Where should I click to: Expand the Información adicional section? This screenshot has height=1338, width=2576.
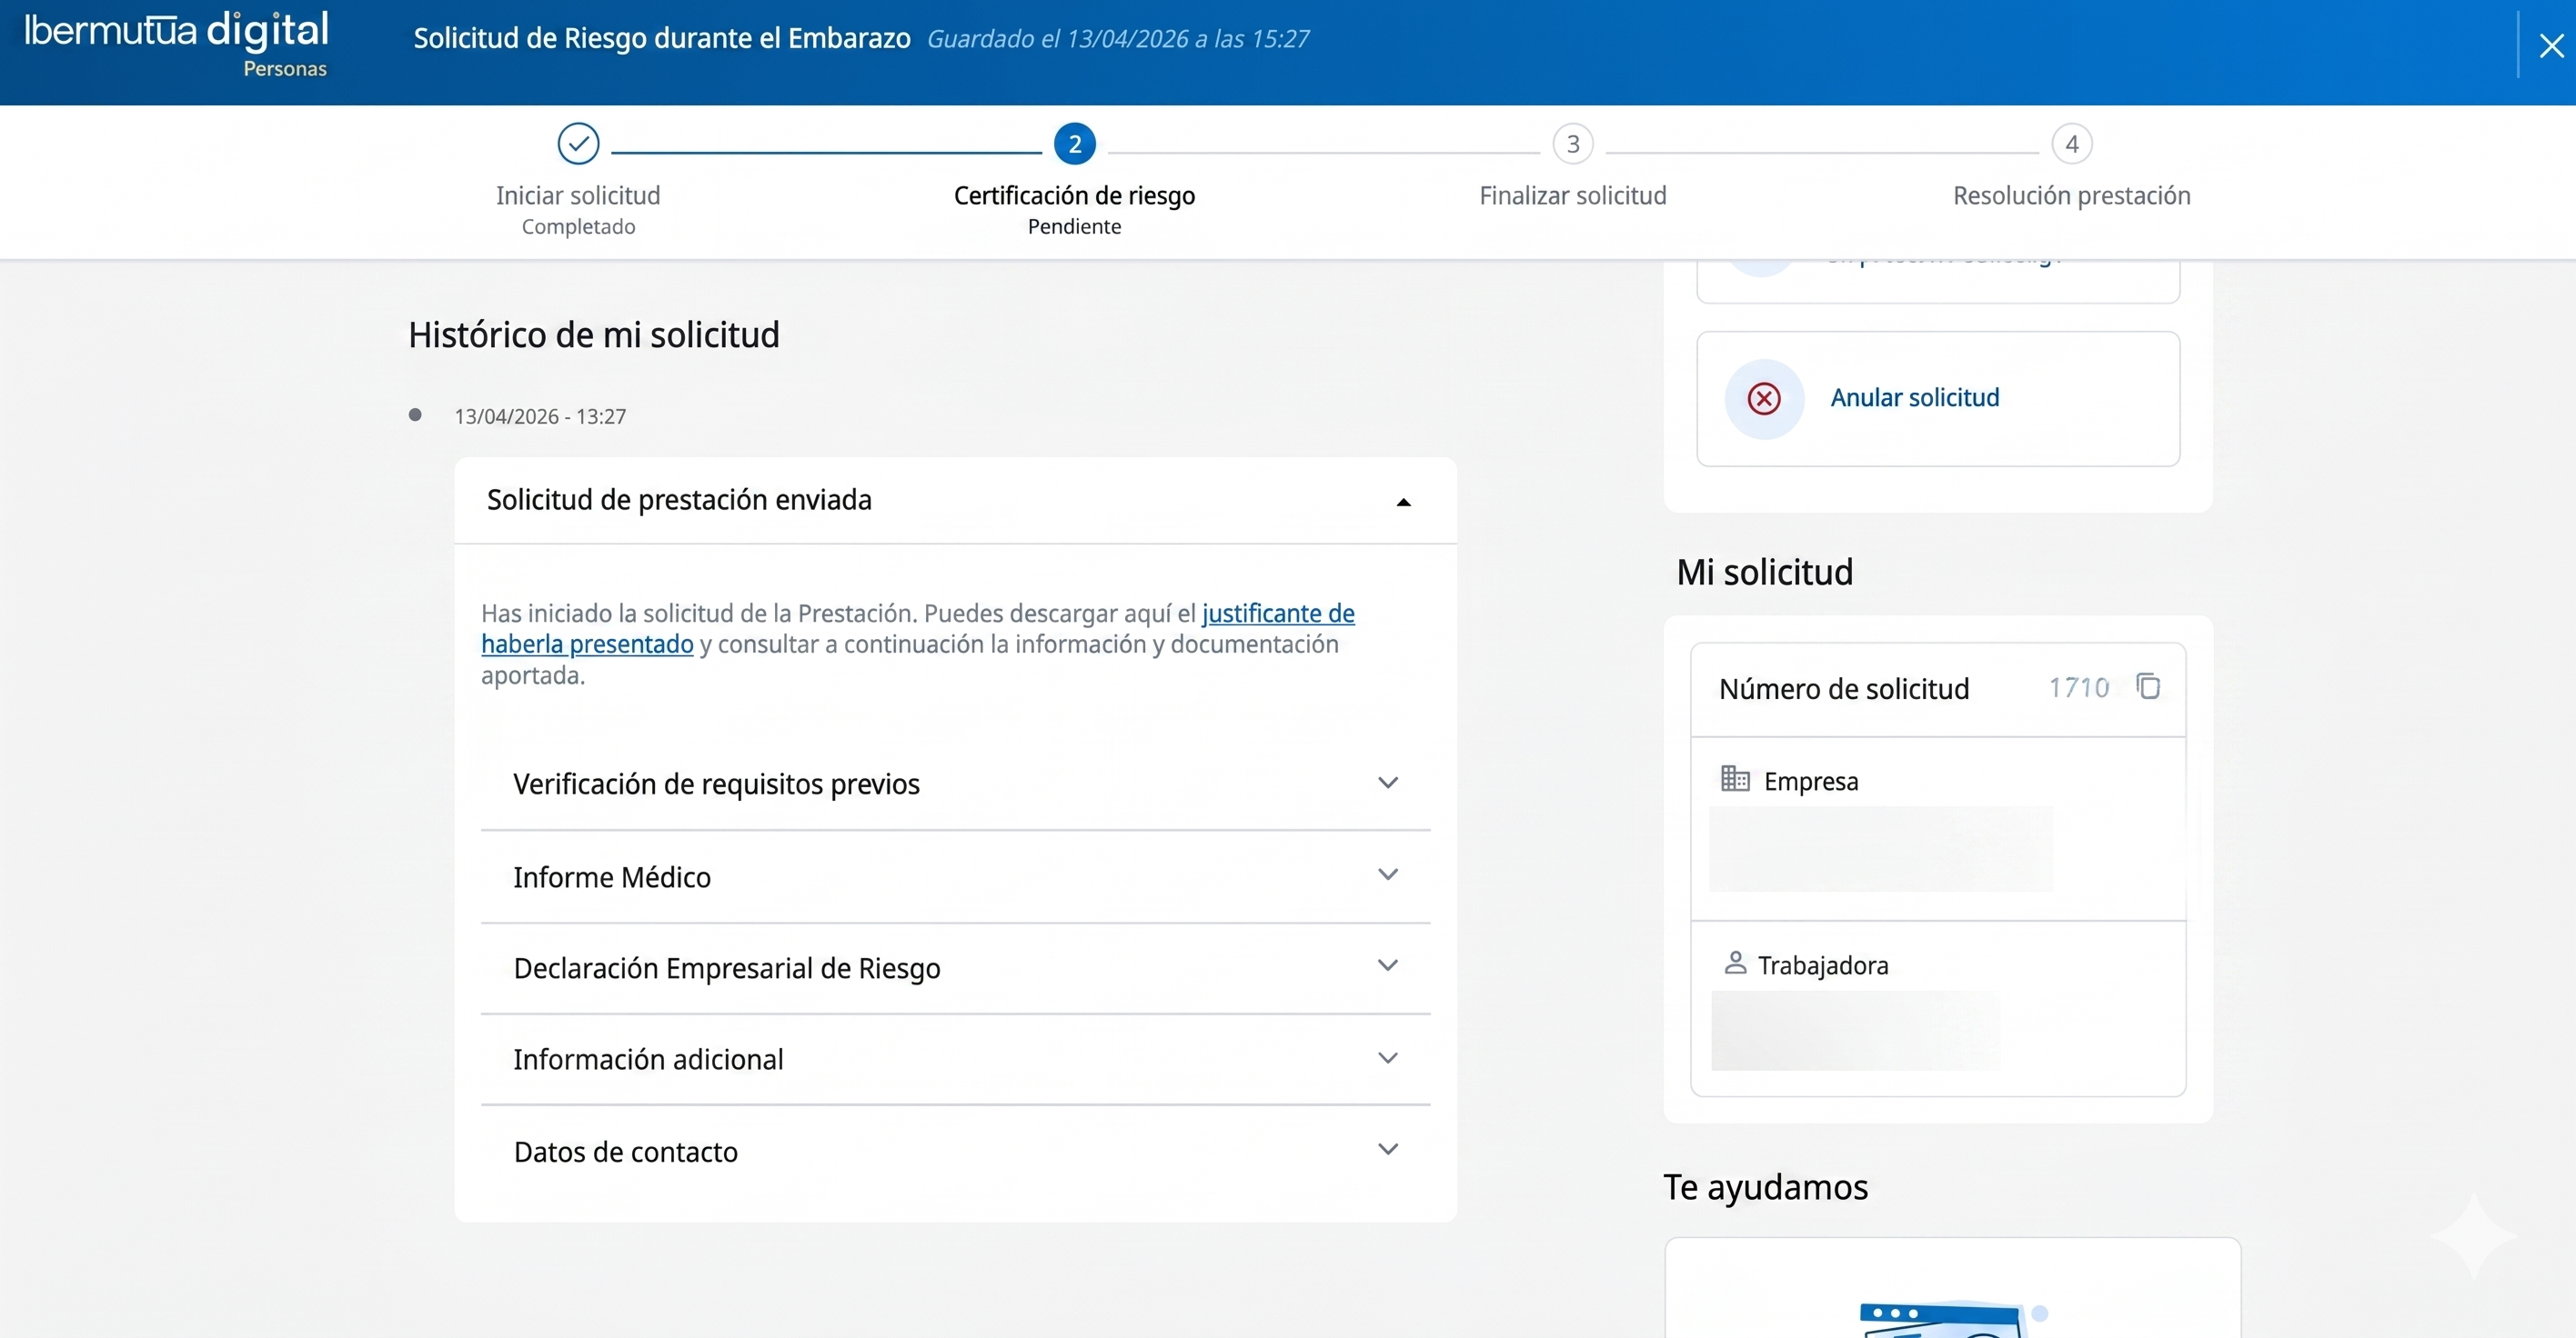tap(1387, 1058)
